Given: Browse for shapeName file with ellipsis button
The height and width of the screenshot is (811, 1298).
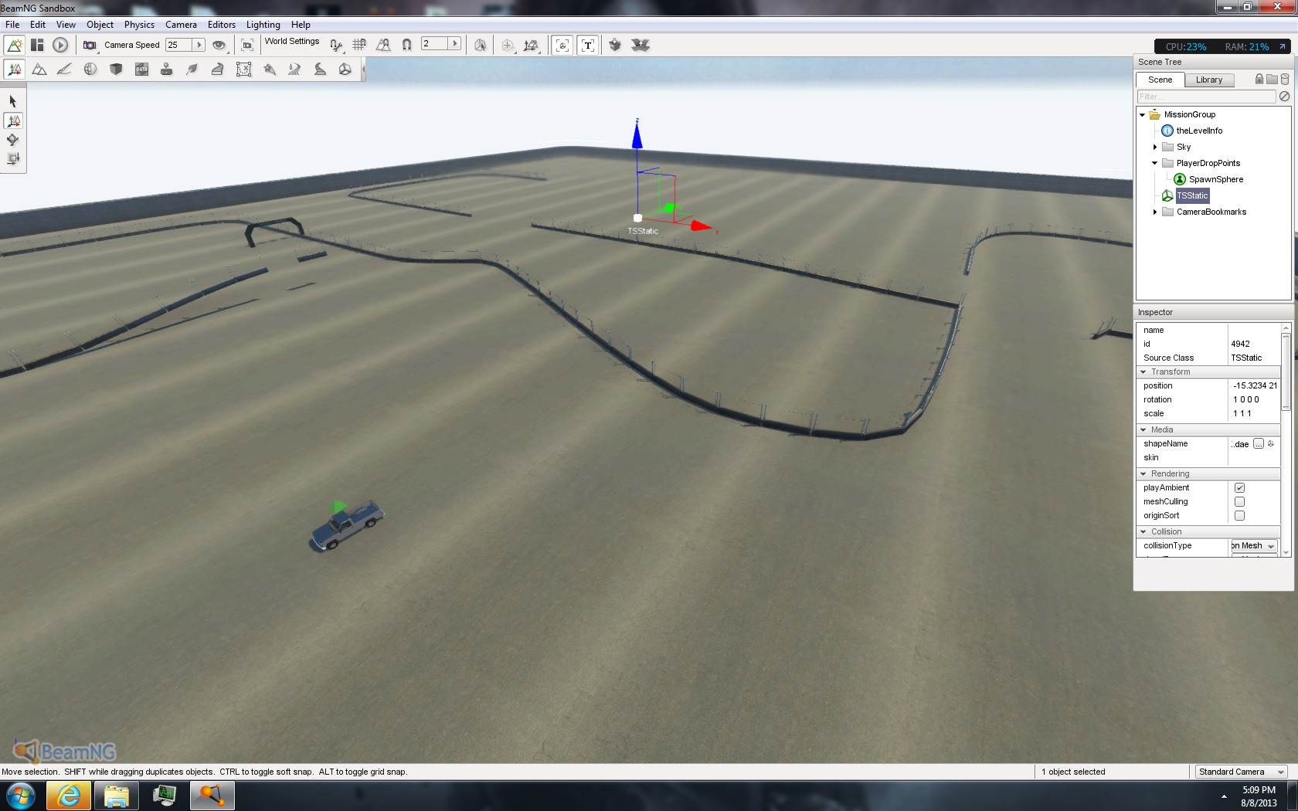Looking at the screenshot, I should click(x=1259, y=444).
